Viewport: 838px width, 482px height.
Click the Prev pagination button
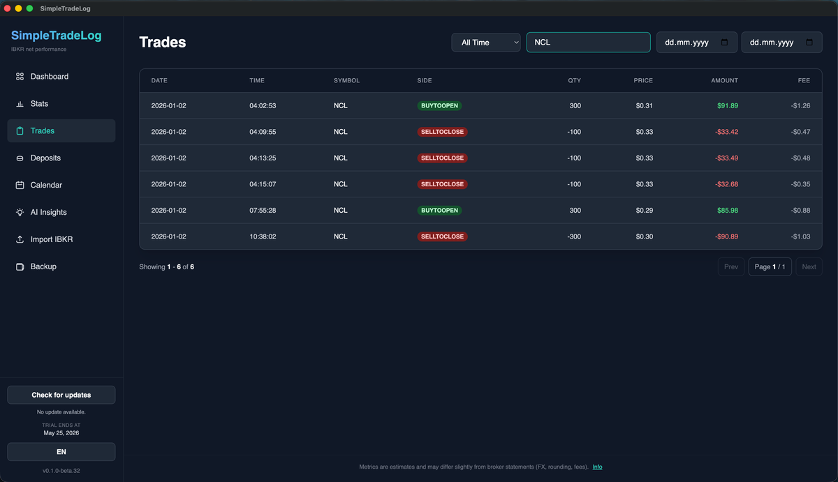tap(731, 267)
